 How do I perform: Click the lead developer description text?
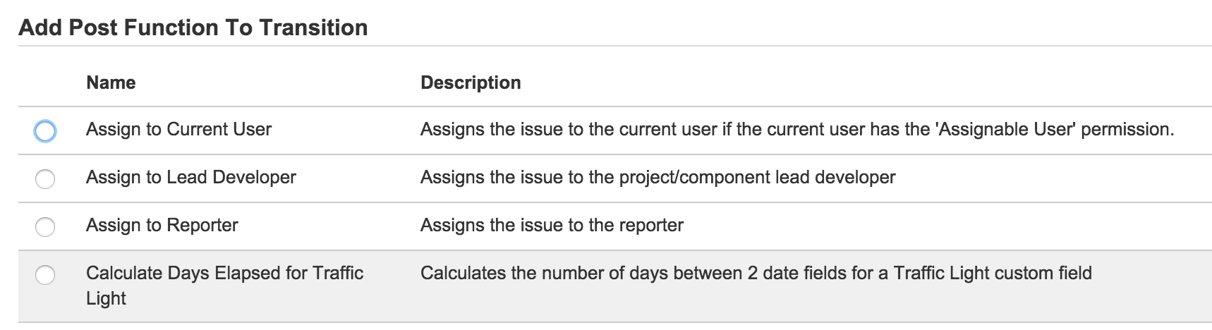pyautogui.click(x=657, y=178)
